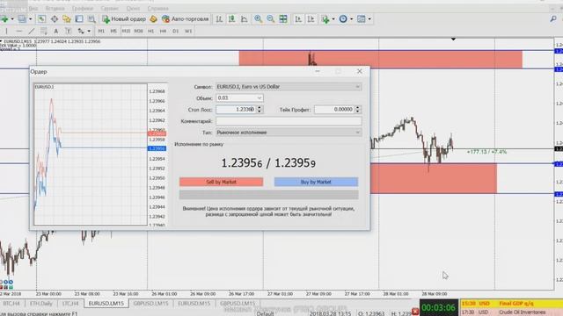This screenshot has height=316, width=563.
Task: Open dropdown arrow beside new chart icon
Action: pos(12,19)
